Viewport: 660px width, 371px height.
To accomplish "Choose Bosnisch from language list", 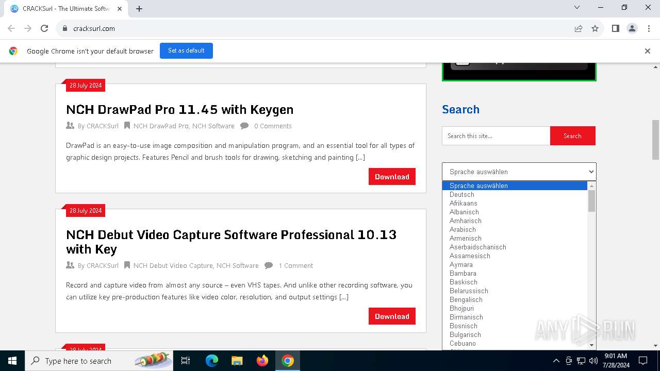I will coord(515,326).
